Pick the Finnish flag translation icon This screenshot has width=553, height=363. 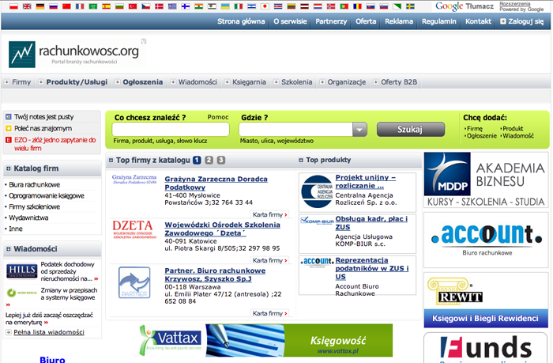click(x=186, y=6)
